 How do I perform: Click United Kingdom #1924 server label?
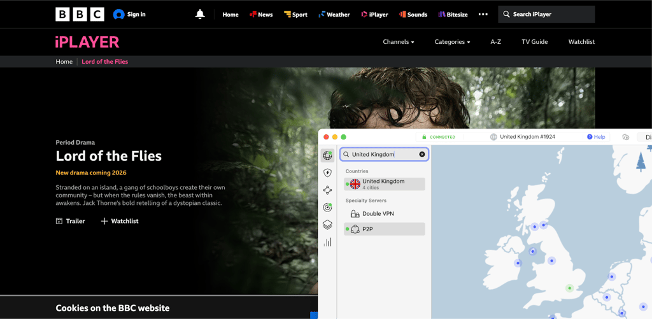527,137
